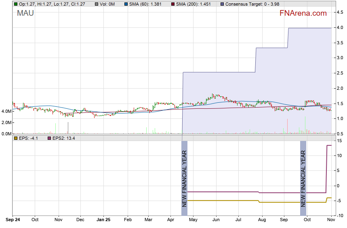347x228 pixels.
Task: Click the green OHLC price legend swatch
Action: tap(15, 4)
